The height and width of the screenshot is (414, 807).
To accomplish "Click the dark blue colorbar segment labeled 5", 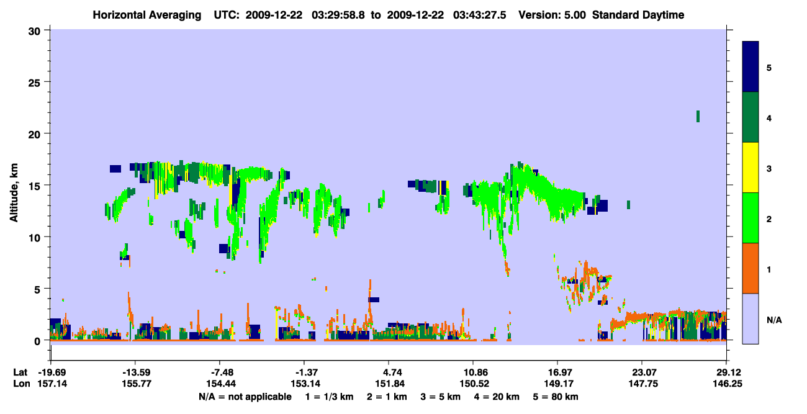I will [751, 67].
